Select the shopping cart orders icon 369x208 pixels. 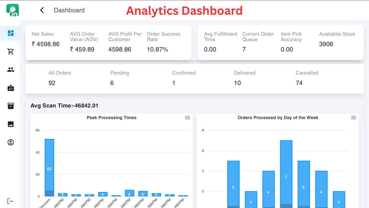[10, 51]
